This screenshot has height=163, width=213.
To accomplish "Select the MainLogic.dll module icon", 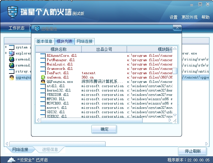I will point(43,64).
